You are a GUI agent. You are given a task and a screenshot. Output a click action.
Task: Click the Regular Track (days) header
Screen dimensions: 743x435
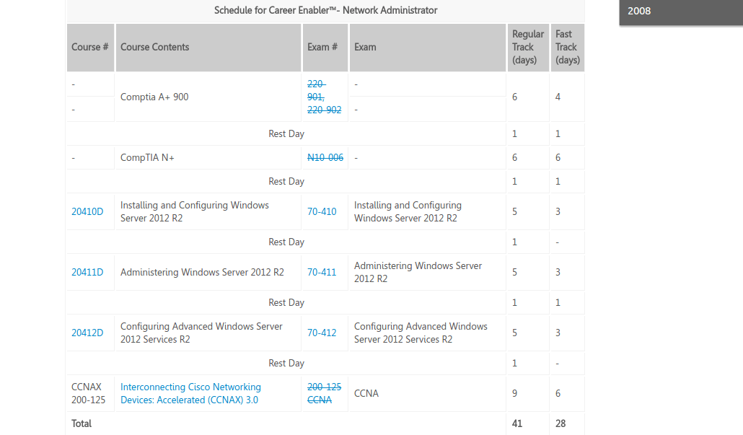(x=527, y=48)
